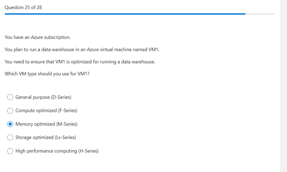The image size is (287, 172).
Task: Click the selected Memory optimized (M-Series) radio button
Action: click(10, 124)
